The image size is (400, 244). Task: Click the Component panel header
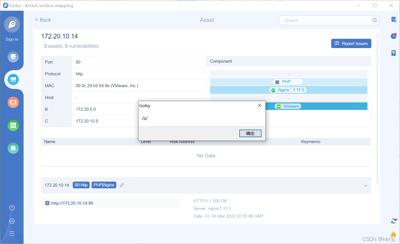coord(289,61)
